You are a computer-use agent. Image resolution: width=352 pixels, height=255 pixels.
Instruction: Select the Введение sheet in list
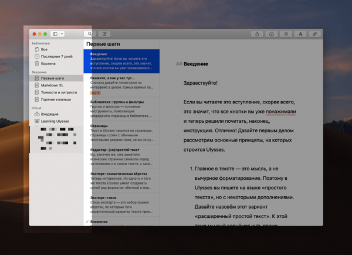tap(121, 61)
